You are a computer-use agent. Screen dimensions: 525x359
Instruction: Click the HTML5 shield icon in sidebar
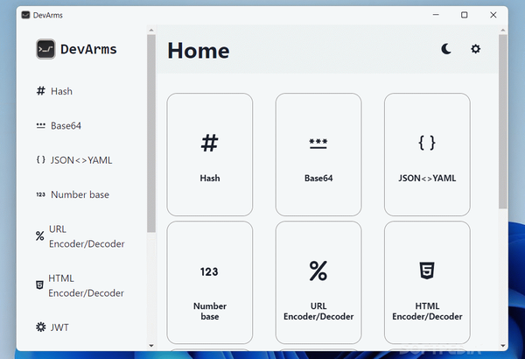(x=39, y=285)
